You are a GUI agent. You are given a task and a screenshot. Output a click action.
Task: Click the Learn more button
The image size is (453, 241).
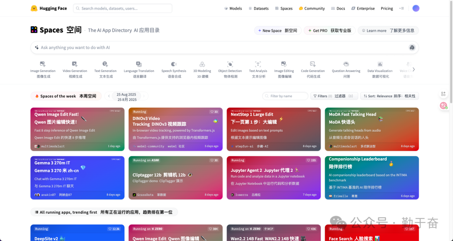click(x=388, y=31)
